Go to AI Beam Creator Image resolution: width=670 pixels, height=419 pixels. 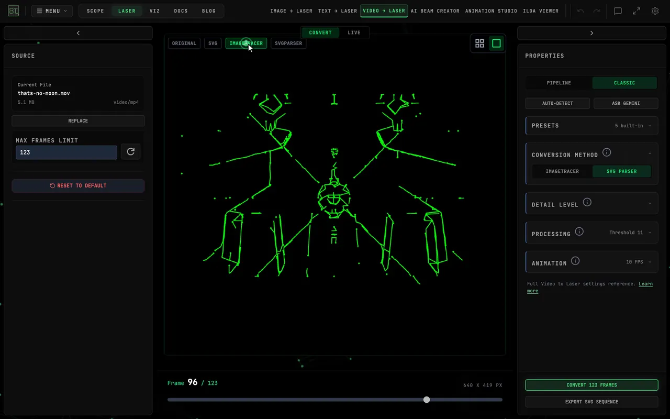(435, 11)
